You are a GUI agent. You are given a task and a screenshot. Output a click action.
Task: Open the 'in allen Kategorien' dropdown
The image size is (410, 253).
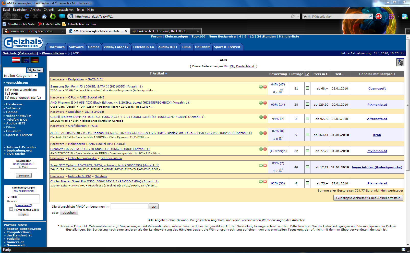click(20, 76)
